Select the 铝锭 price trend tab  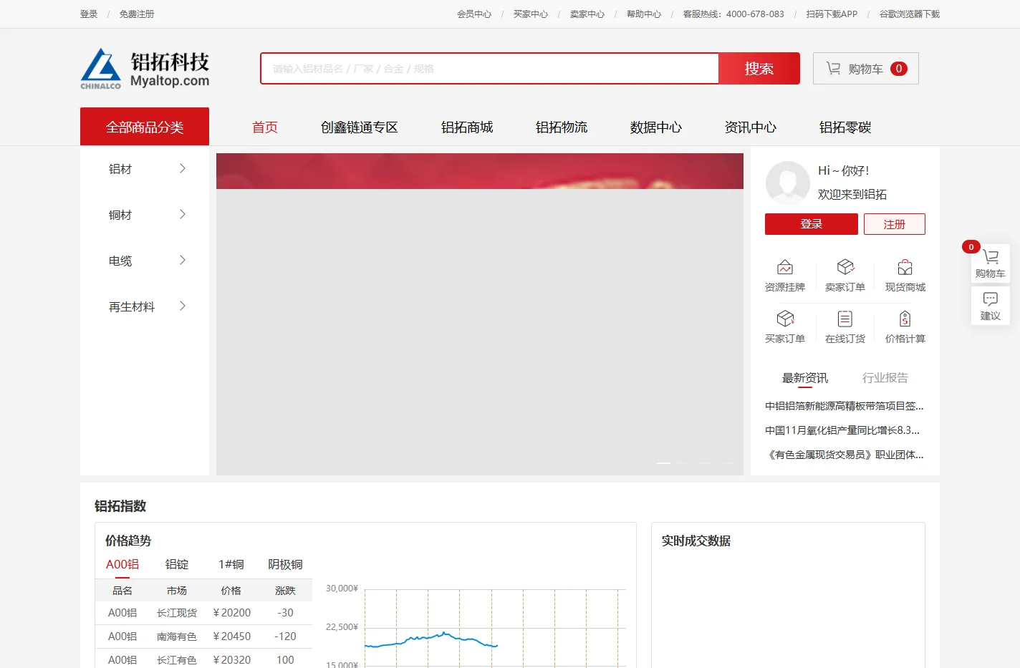point(177,564)
